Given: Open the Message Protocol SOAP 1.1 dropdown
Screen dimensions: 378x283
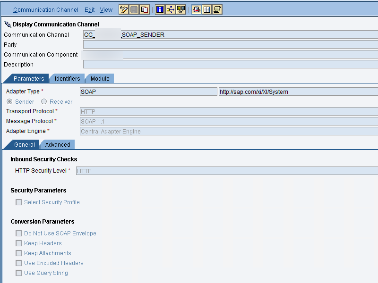Looking at the screenshot, I should tap(229, 121).
